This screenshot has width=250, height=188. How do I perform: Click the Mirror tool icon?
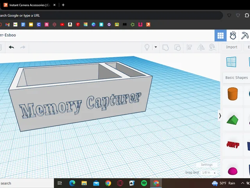(201, 47)
